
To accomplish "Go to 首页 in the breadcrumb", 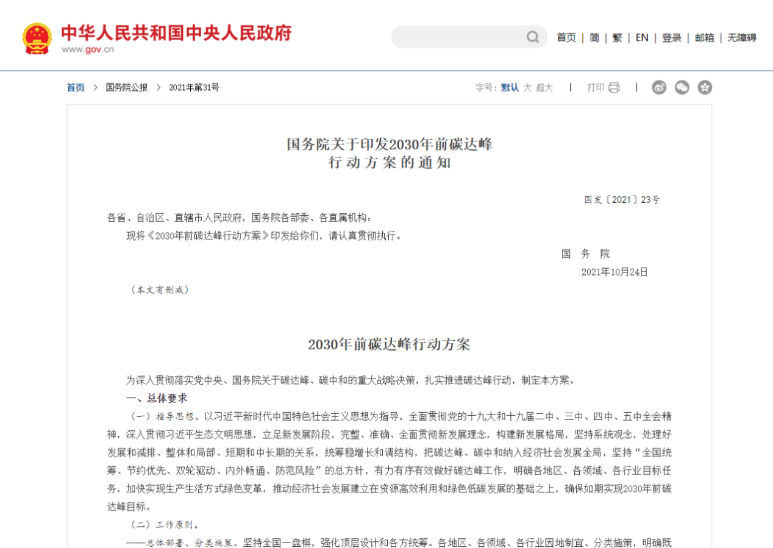I will [x=76, y=88].
